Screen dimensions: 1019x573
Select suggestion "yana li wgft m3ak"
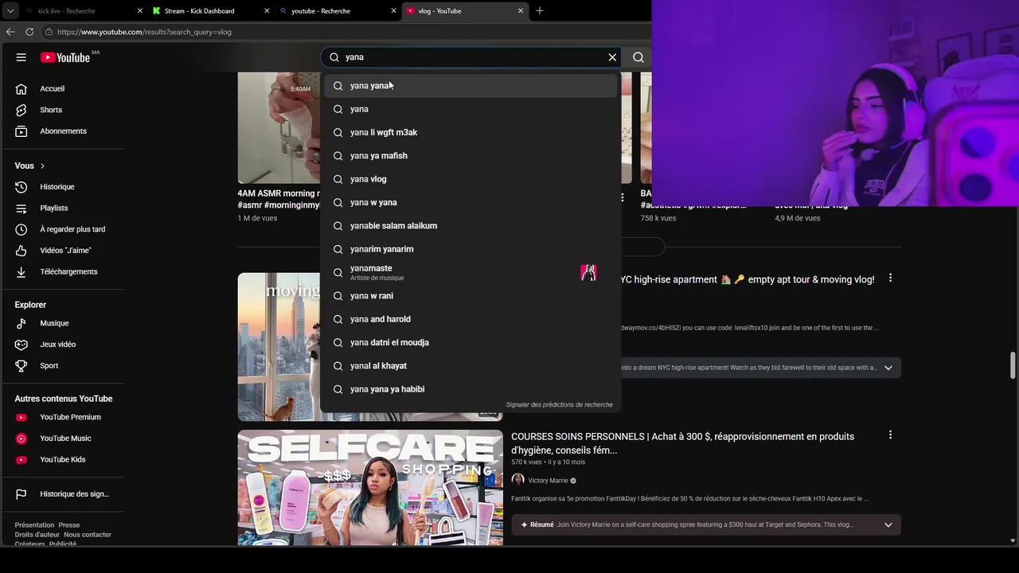coord(470,132)
